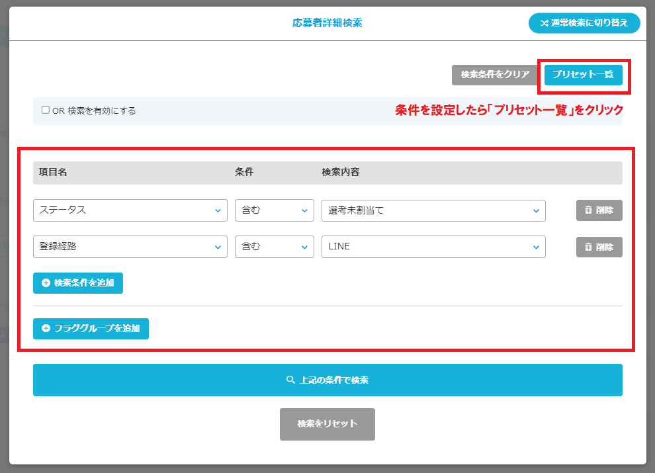Click the 検索内容 column header
The image size is (655, 473).
coord(341,172)
